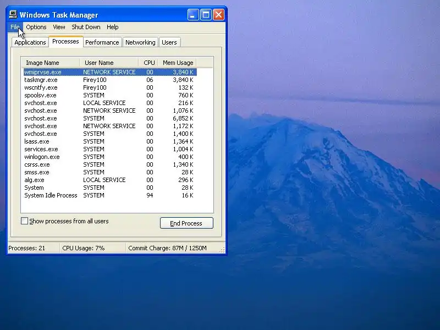
Task: Switch to the Applications tab
Action: [x=30, y=42]
